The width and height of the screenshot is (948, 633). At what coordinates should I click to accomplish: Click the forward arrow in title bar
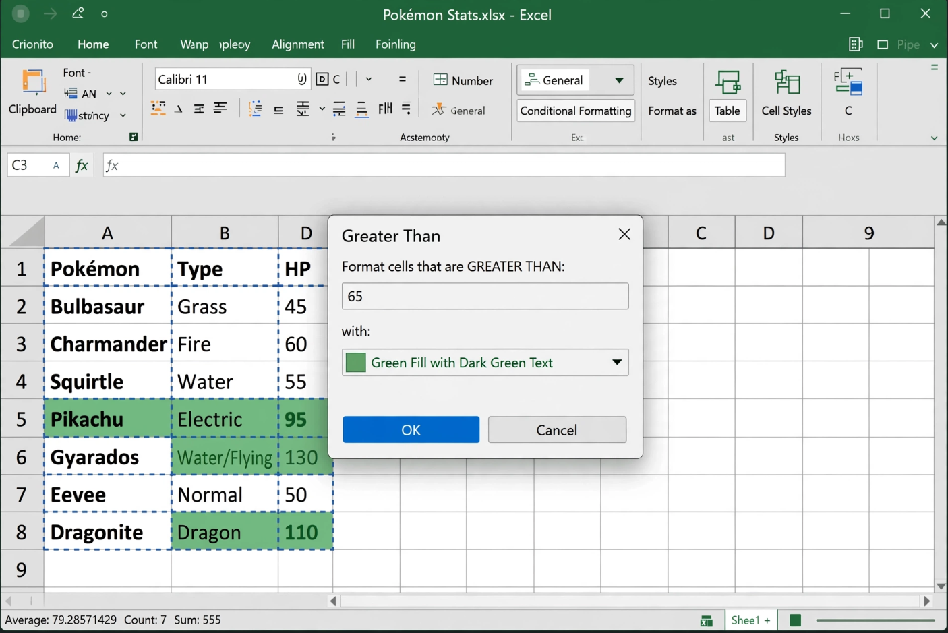pos(50,13)
